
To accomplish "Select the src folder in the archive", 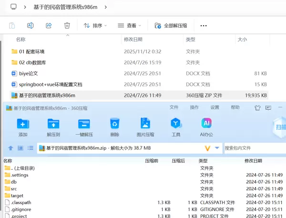I will click(14, 189).
